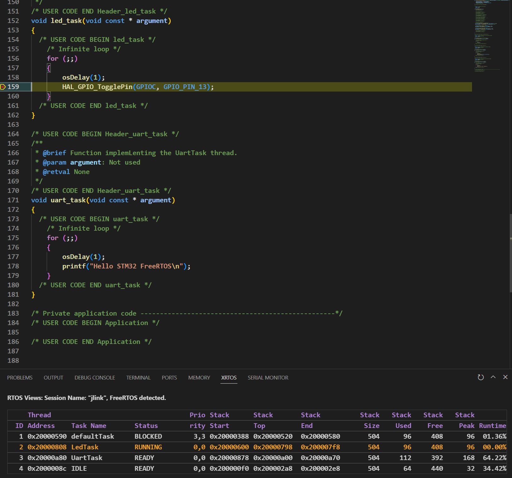Open the SERIAL MONITOR tab
The image size is (512, 478).
(x=268, y=378)
